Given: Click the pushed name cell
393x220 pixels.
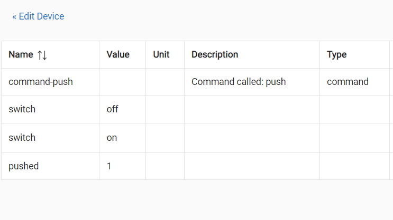Looking at the screenshot, I should point(24,166).
